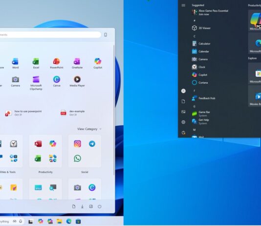
Task: Open 3D Viewer in Windows 10 app list
Action: click(x=201, y=28)
